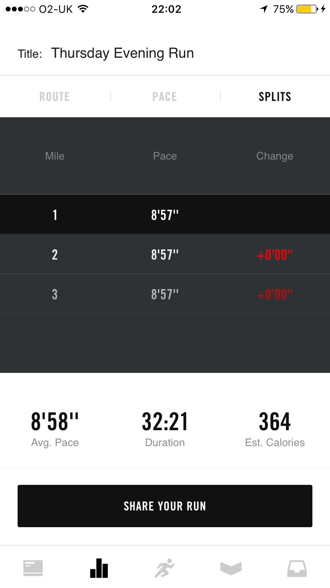Image resolution: width=330 pixels, height=588 pixels.
Task: Tap the 8'58'' Avg. Pace stat
Action: click(x=55, y=428)
